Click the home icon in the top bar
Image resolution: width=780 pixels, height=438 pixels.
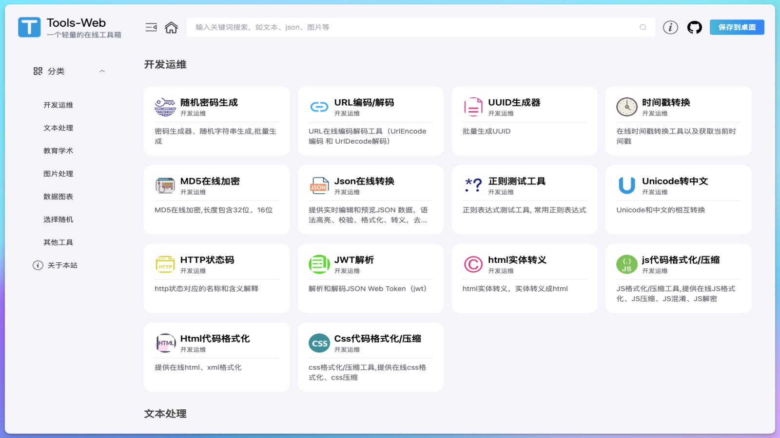pos(171,27)
